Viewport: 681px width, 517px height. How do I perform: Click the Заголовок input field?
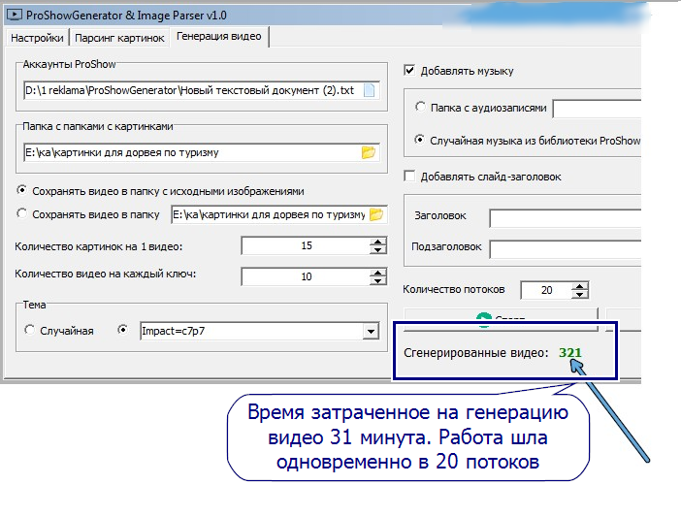click(565, 218)
